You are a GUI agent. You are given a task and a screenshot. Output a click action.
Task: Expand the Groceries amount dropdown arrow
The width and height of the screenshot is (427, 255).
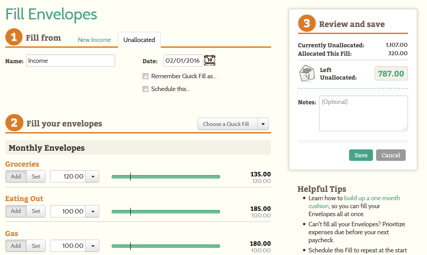[93, 176]
